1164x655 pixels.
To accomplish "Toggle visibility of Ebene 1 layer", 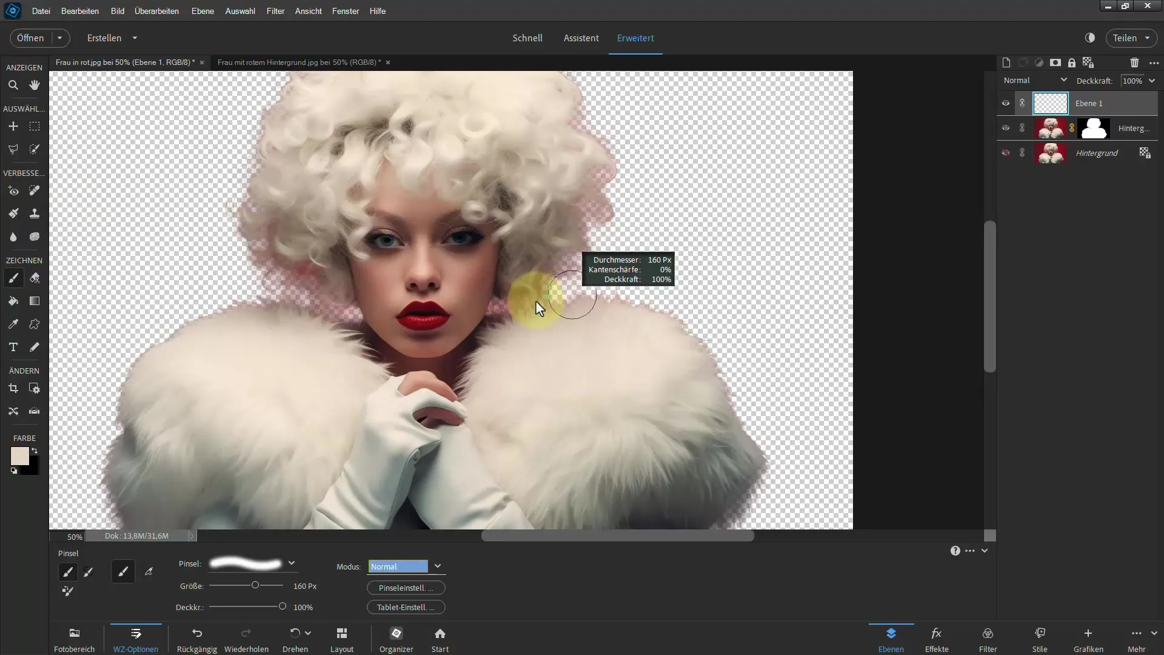I will 1005,101.
